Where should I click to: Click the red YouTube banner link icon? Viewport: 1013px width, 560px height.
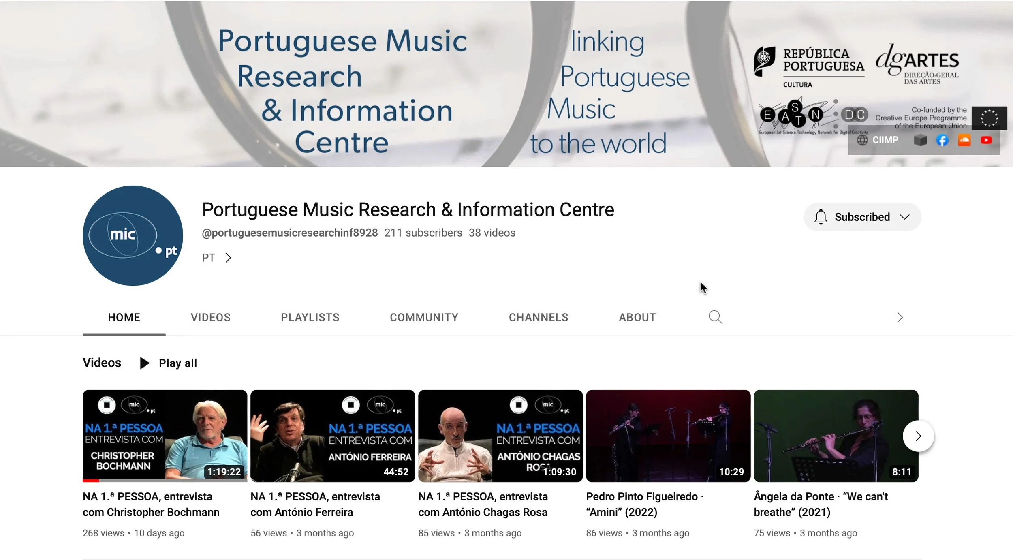(986, 140)
